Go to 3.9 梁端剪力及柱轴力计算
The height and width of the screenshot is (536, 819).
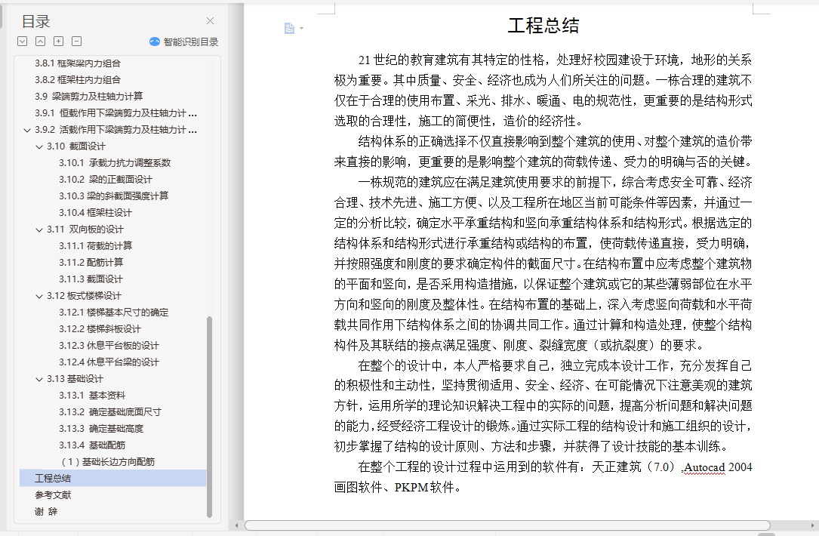click(x=89, y=97)
